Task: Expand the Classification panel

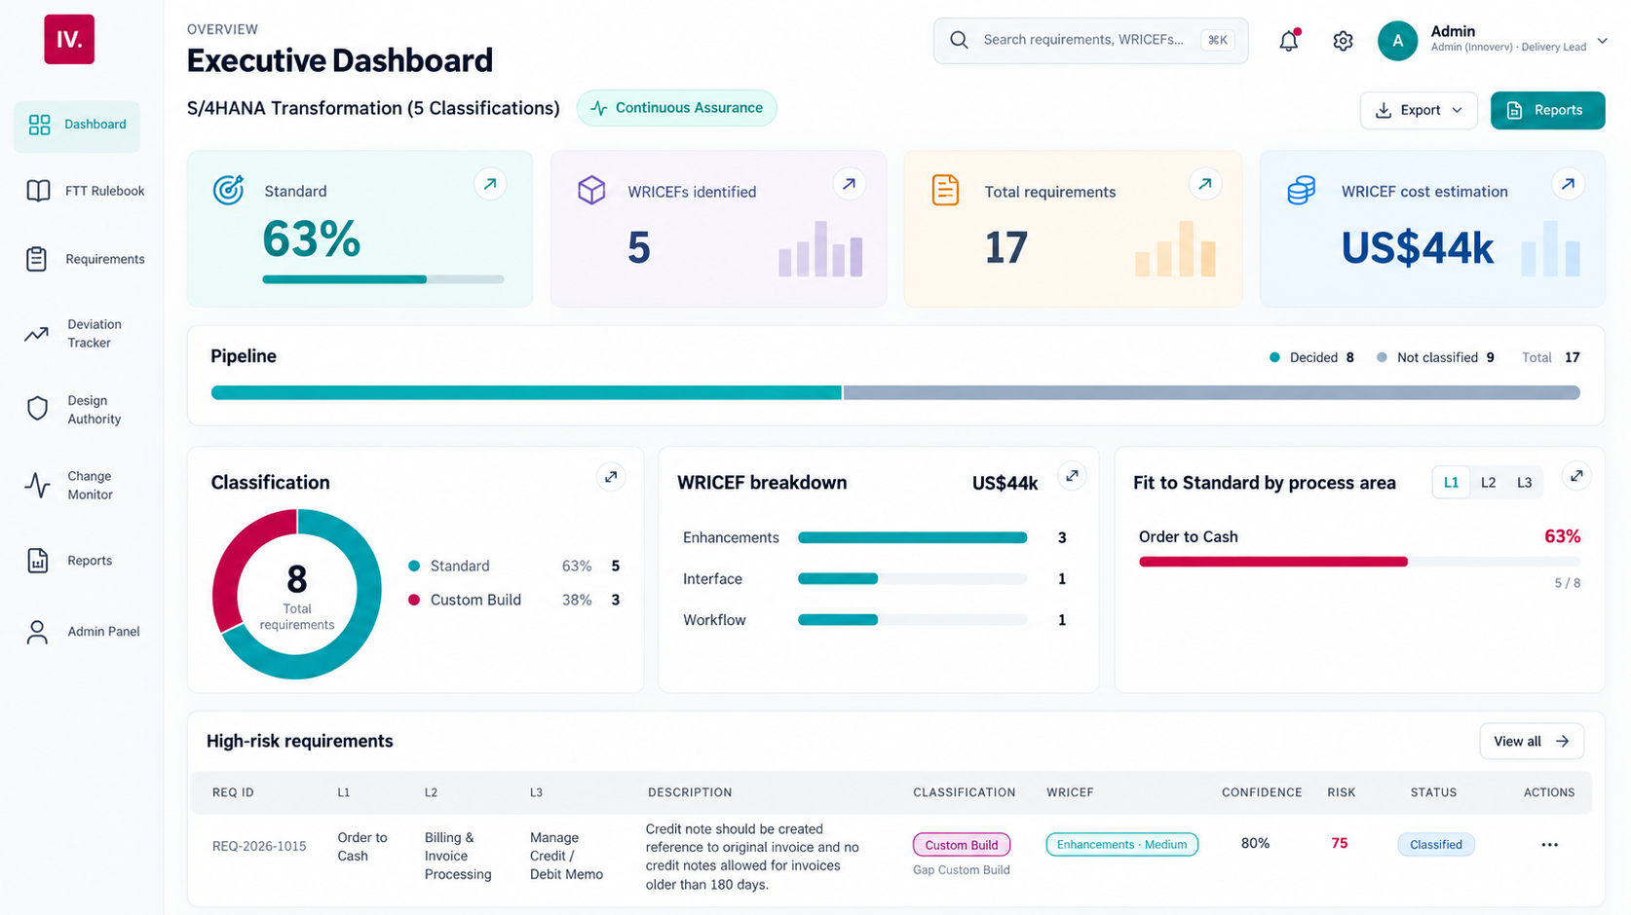Action: pyautogui.click(x=611, y=477)
